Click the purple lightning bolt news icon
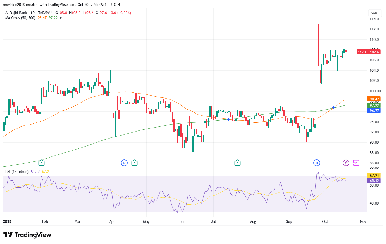The image size is (386, 244). (346, 163)
